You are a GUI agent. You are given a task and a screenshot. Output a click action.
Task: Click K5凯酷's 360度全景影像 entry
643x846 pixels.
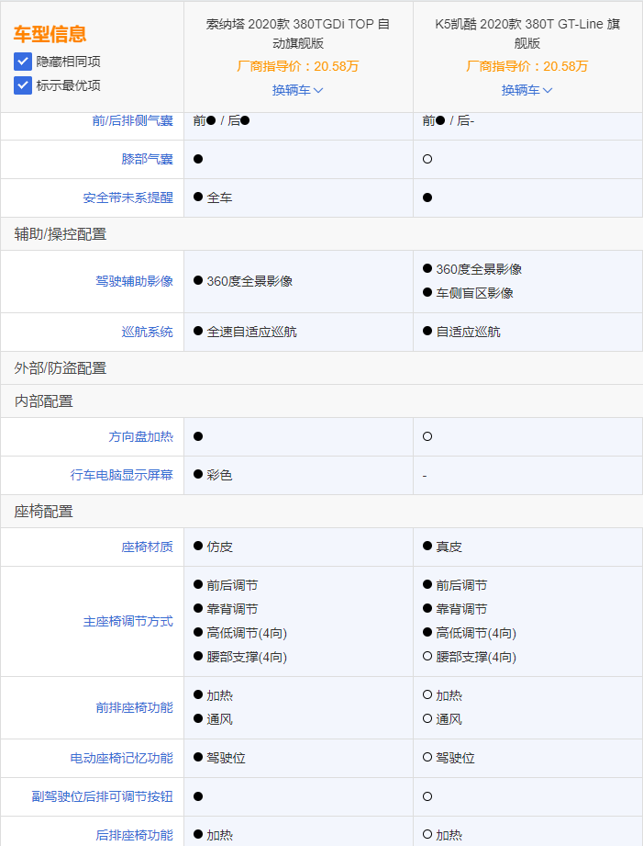point(472,269)
